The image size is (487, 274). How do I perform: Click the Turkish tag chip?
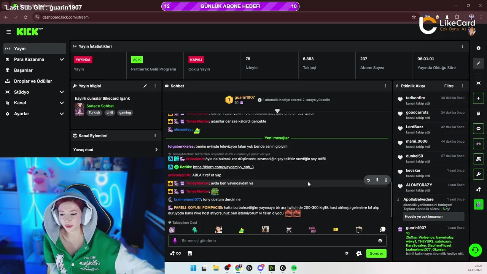coord(94,113)
